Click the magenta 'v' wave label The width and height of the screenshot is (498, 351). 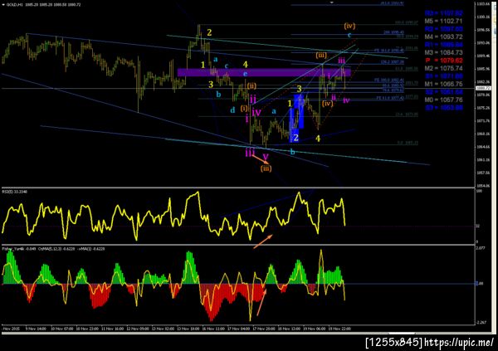[x=266, y=156]
